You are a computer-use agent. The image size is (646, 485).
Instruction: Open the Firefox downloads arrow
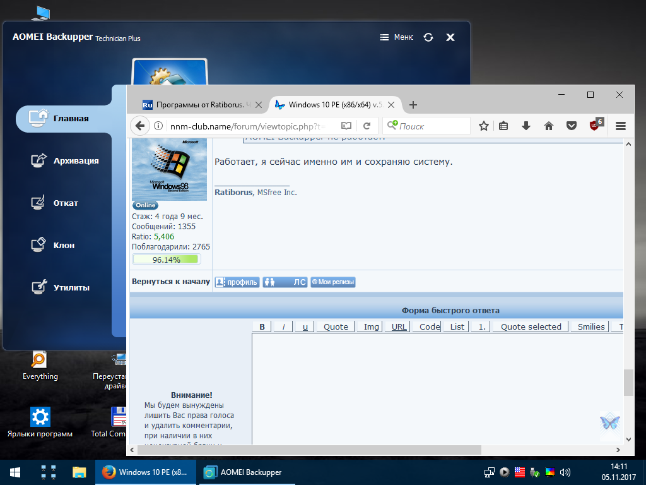pyautogui.click(x=526, y=126)
